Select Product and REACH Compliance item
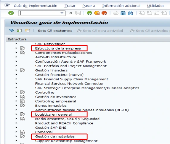 [64, 123]
